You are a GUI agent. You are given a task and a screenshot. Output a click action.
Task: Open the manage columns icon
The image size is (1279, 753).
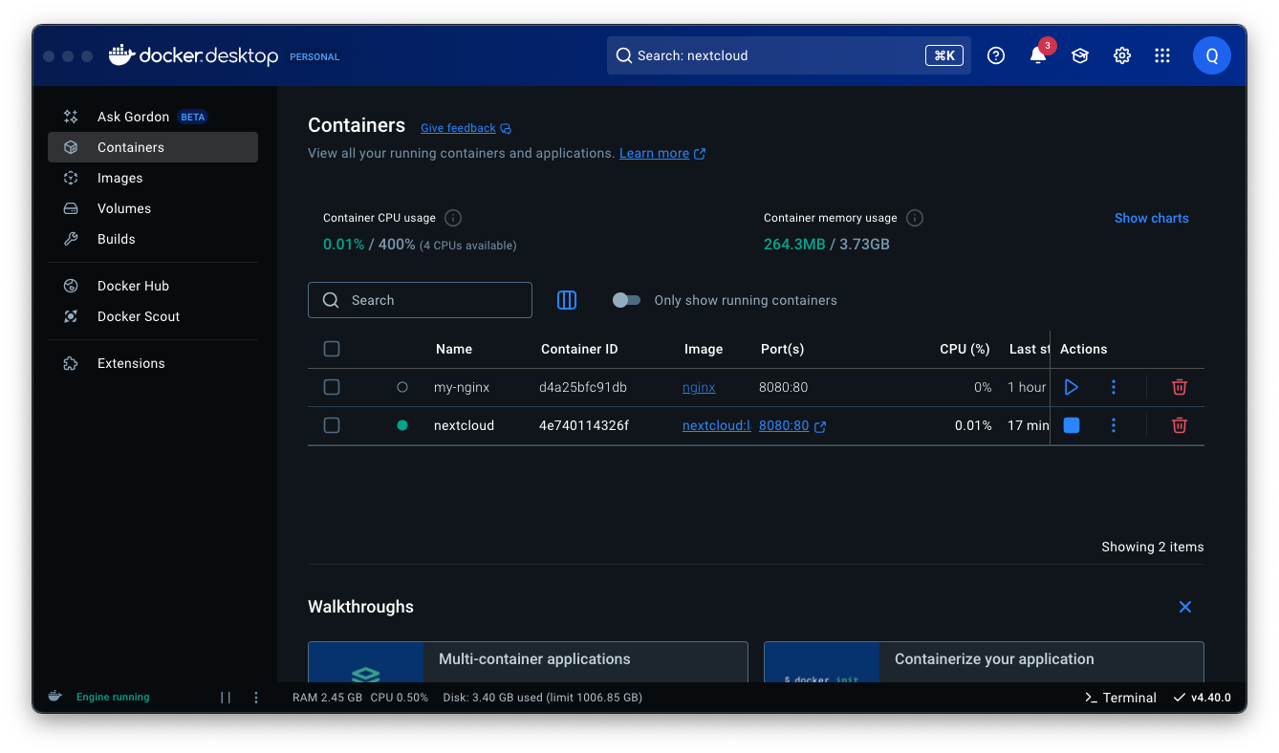pyautogui.click(x=567, y=300)
